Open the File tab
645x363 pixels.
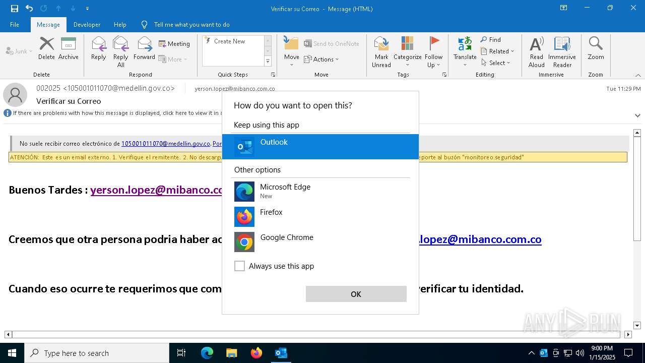15,24
